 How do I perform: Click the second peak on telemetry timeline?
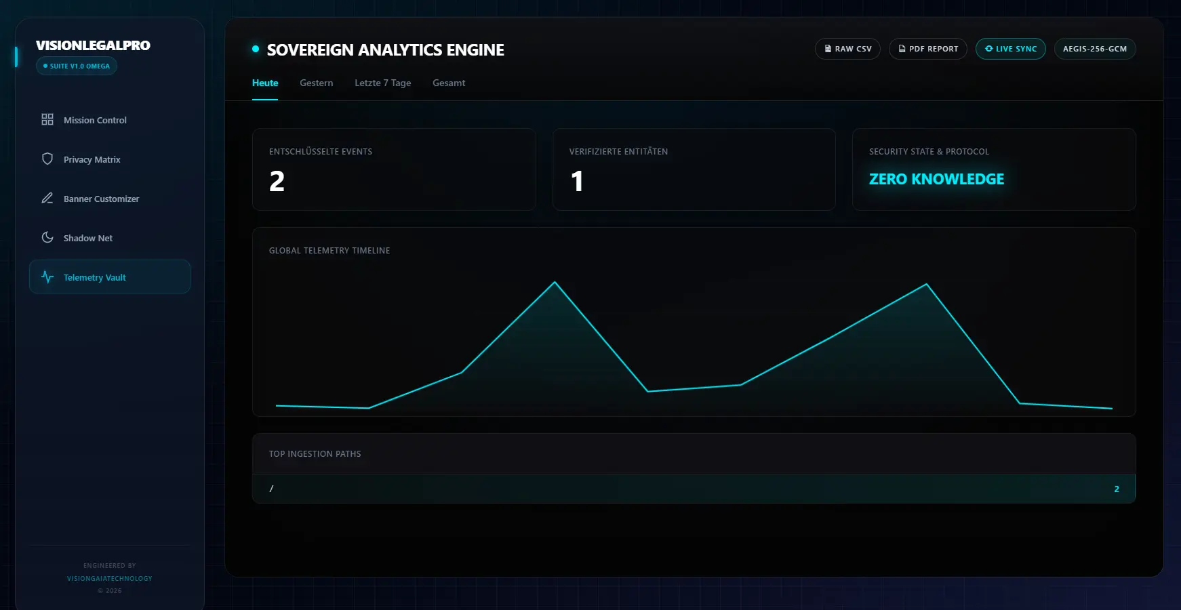tap(926, 284)
